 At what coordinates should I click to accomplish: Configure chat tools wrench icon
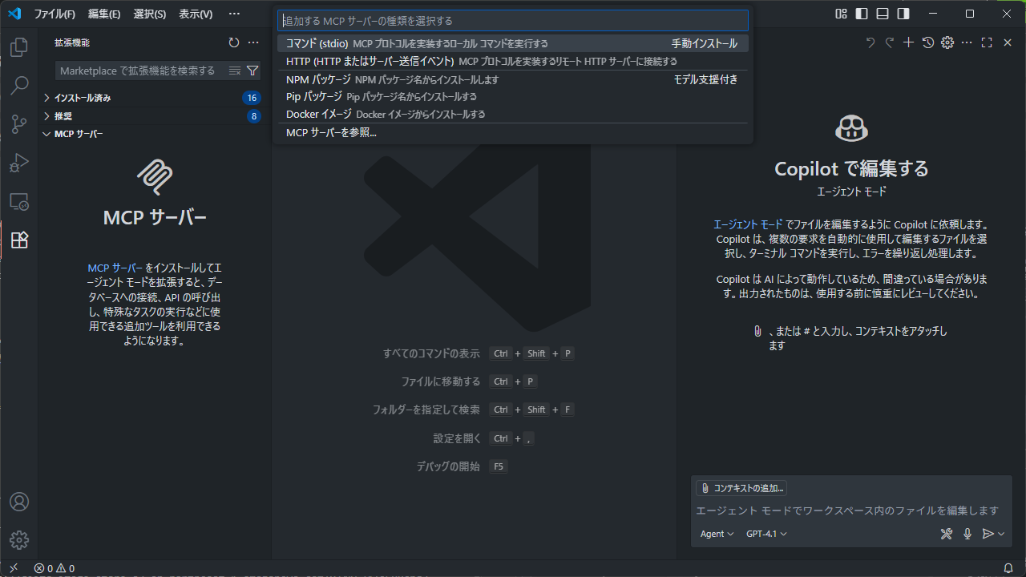pos(946,534)
